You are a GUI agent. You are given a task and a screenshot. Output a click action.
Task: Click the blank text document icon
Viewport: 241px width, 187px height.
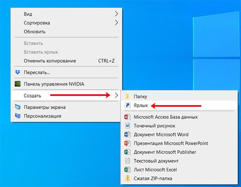point(127,161)
